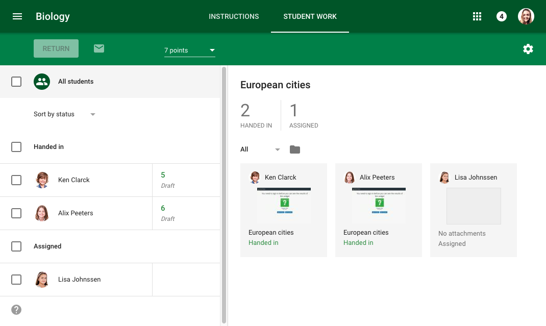Image resolution: width=546 pixels, height=326 pixels.
Task: Open Alix Peeters' submission thumbnail
Action: 378,205
